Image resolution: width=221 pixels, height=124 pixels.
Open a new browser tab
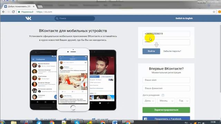tap(40, 7)
